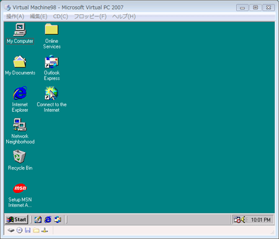Click Show Desktop in Quick Launch

(38, 220)
